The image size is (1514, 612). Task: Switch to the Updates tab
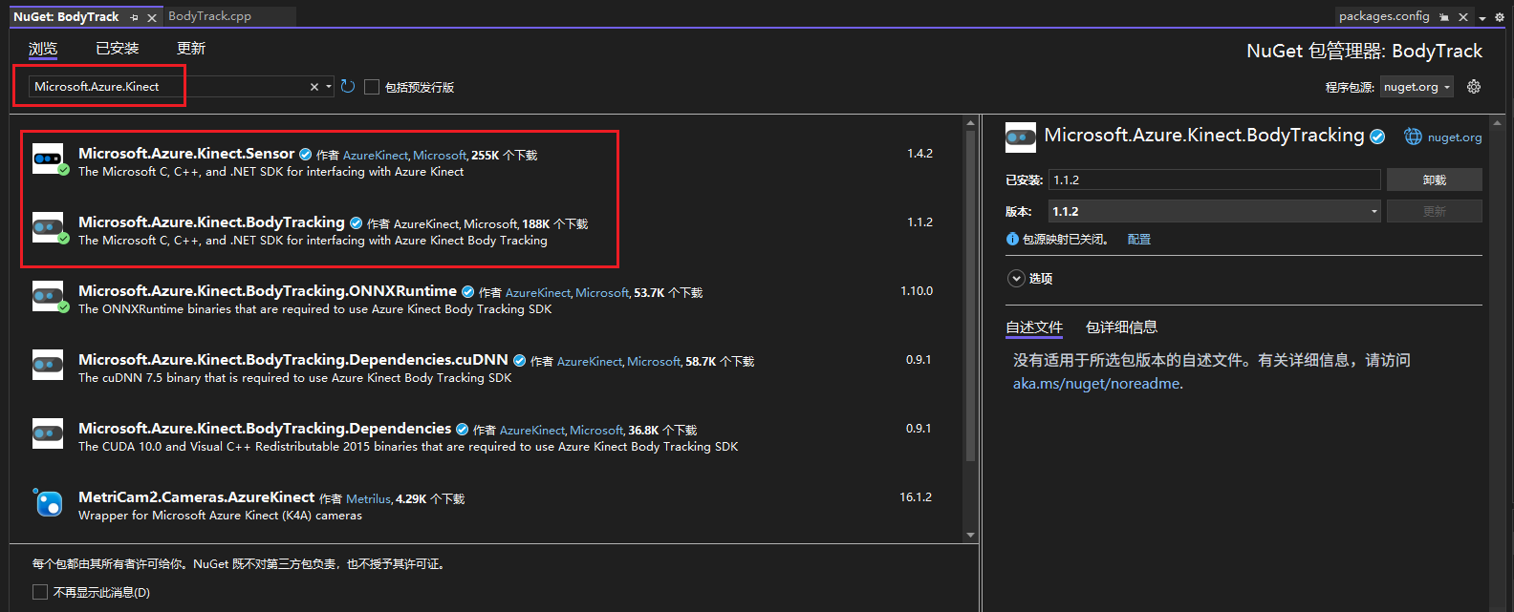click(x=191, y=49)
